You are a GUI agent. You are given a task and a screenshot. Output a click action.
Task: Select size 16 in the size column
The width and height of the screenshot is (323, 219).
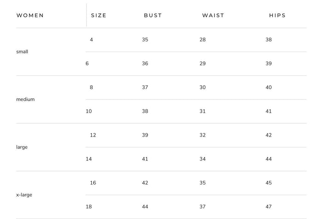click(x=93, y=183)
